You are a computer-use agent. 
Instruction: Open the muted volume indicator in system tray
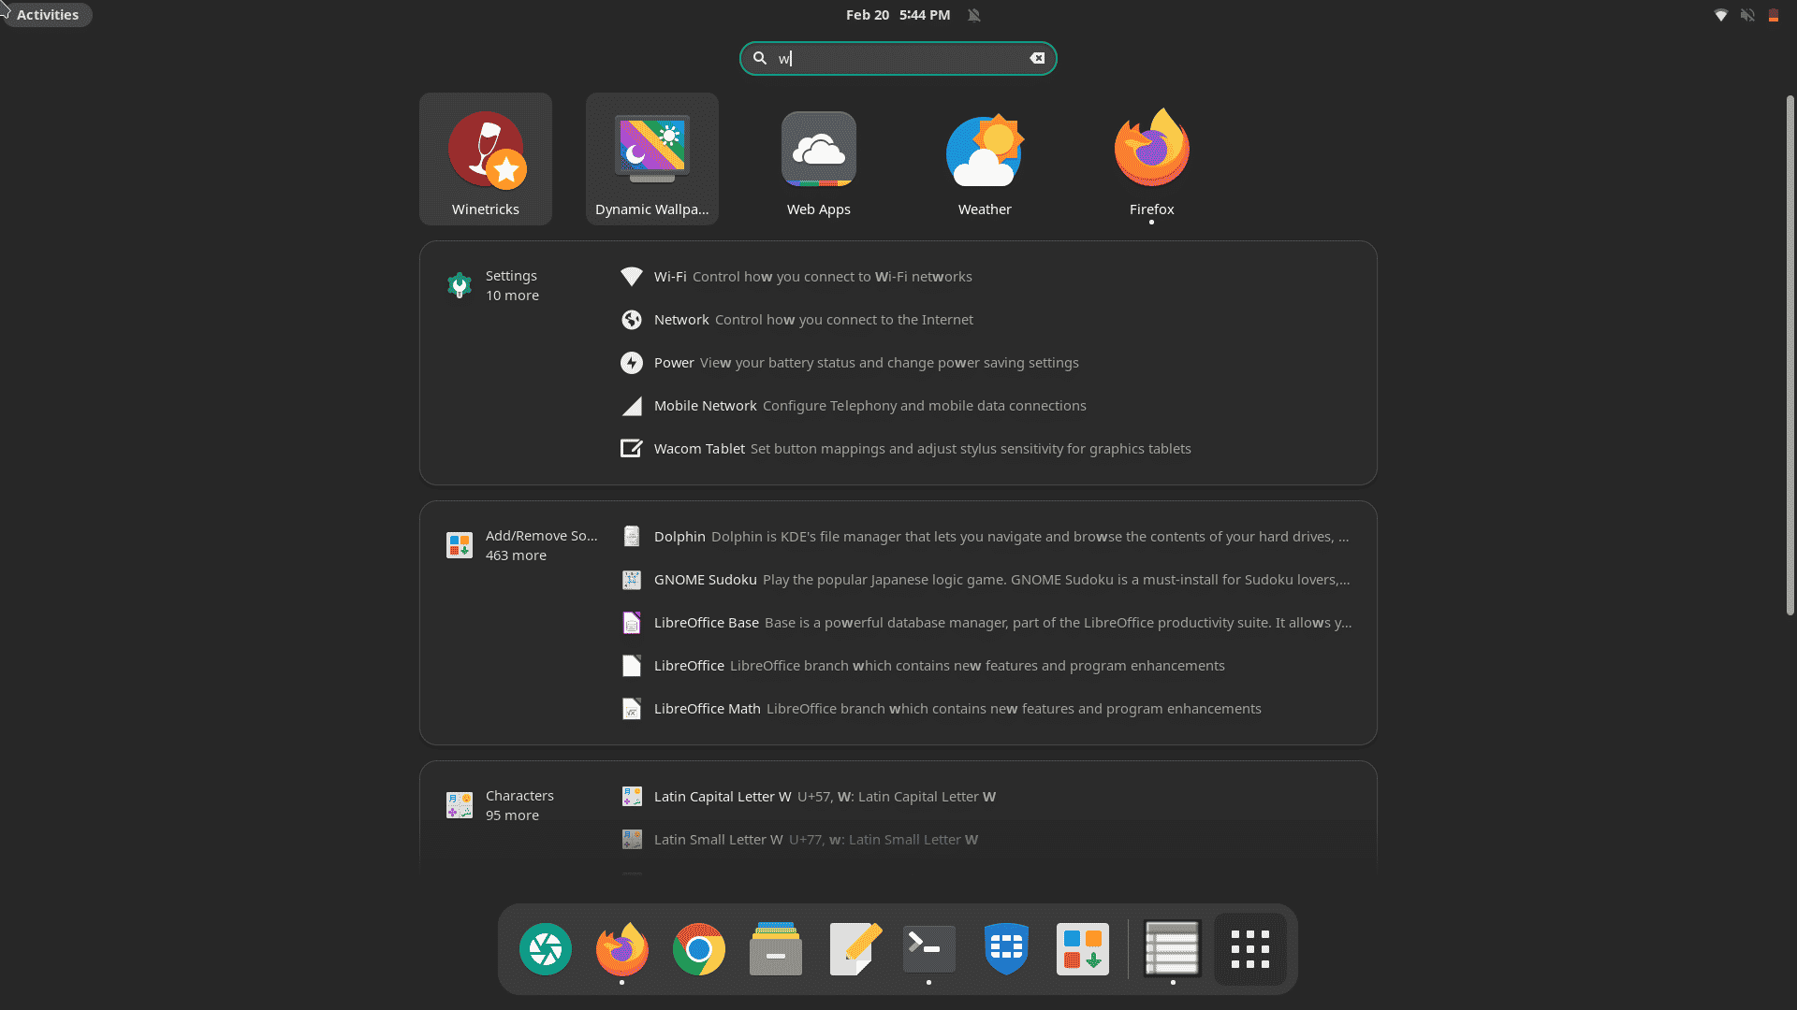(1747, 15)
